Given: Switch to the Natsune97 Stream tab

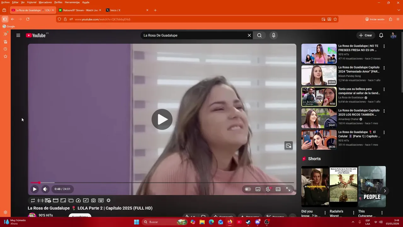Looking at the screenshot, I should click(x=80, y=10).
